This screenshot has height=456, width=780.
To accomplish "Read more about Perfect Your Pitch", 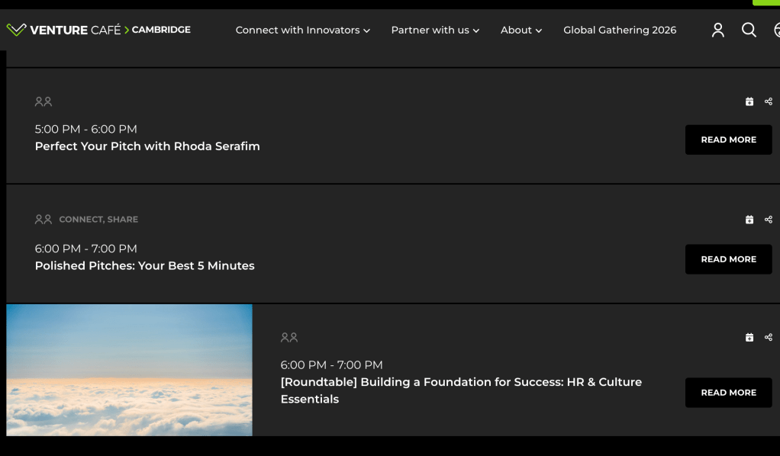I will tap(728, 140).
